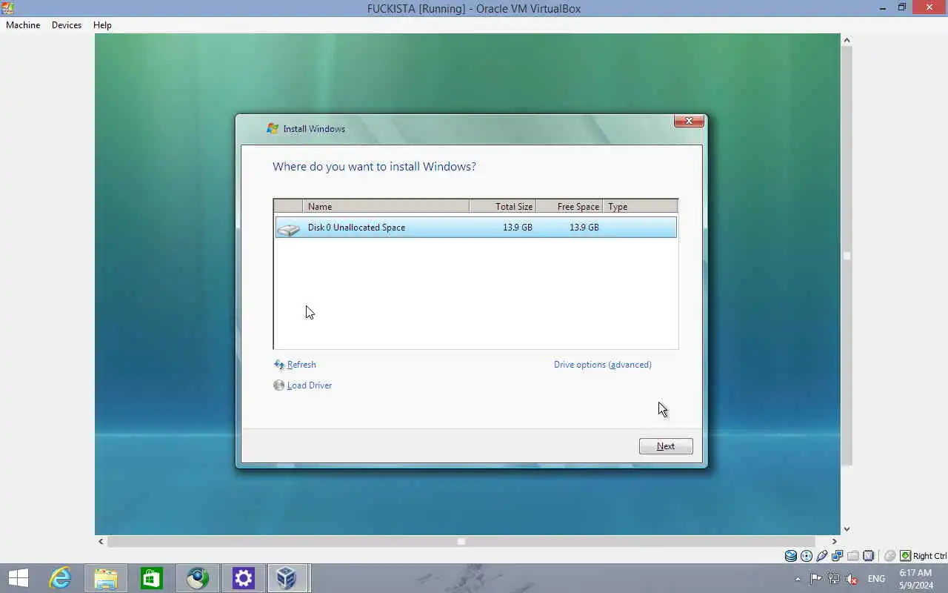
Task: Click the 13.9 GB Total Size value
Action: (x=518, y=228)
